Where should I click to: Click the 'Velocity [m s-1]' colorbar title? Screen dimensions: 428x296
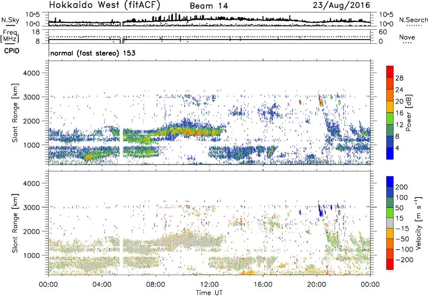point(418,223)
